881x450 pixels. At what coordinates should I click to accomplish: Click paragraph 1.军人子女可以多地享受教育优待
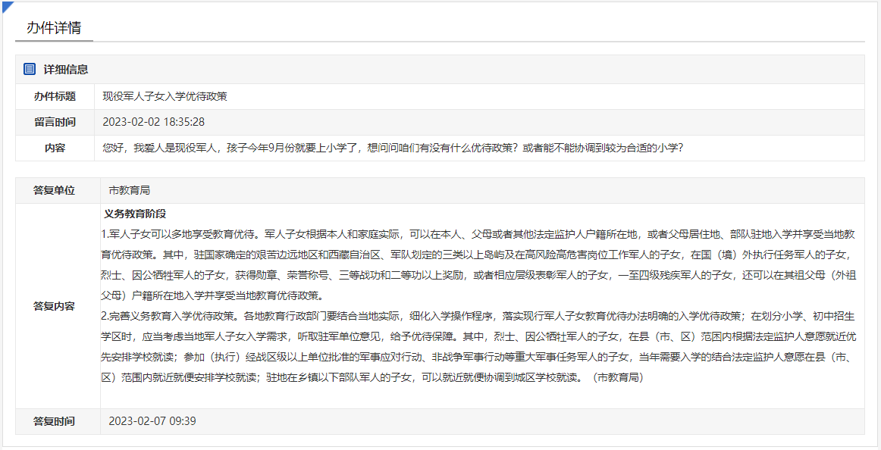(x=478, y=264)
